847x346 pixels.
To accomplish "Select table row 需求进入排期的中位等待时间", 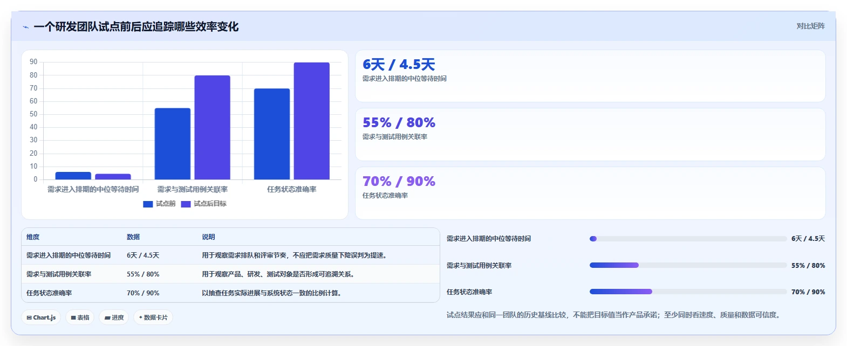I will pos(231,255).
